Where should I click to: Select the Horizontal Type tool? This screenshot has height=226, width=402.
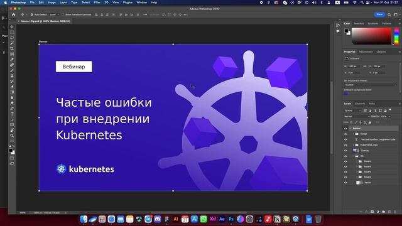(12, 114)
